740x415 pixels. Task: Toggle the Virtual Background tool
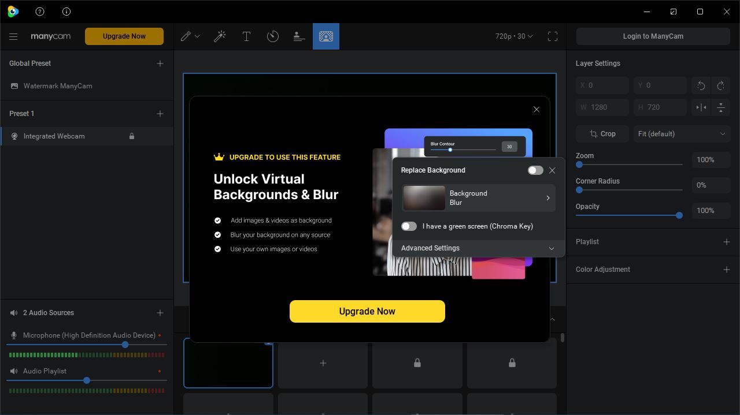[x=326, y=36]
